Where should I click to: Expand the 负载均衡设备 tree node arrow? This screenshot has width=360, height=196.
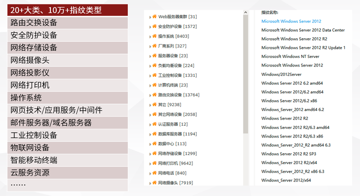tap(150, 66)
